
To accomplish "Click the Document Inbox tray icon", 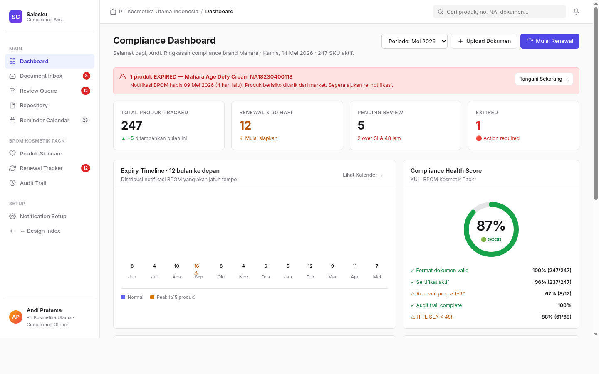I will pyautogui.click(x=12, y=76).
